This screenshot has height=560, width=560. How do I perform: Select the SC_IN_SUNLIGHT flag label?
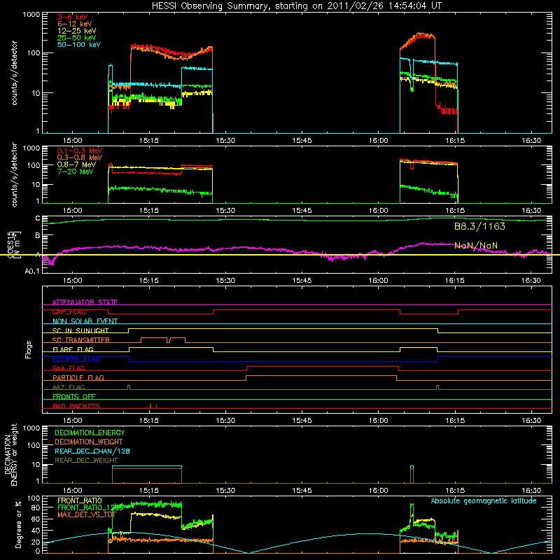80,330
